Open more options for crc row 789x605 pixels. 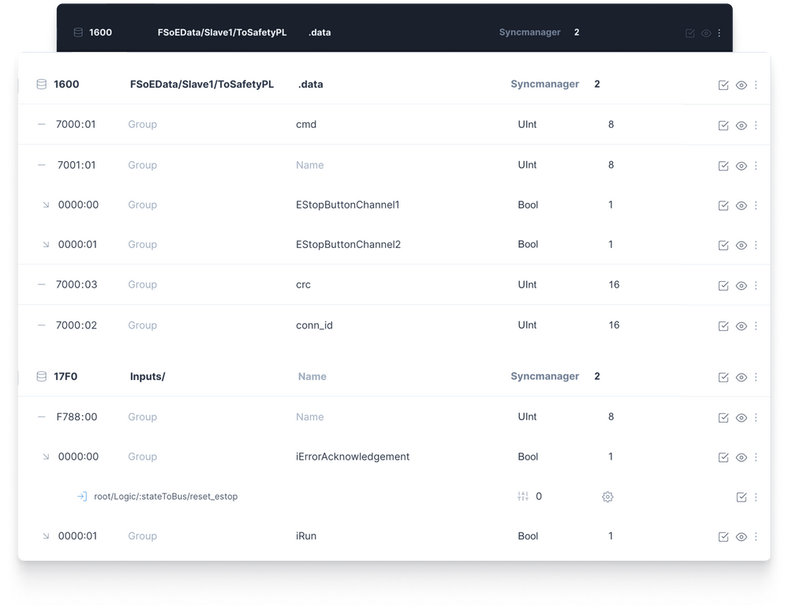tap(756, 286)
